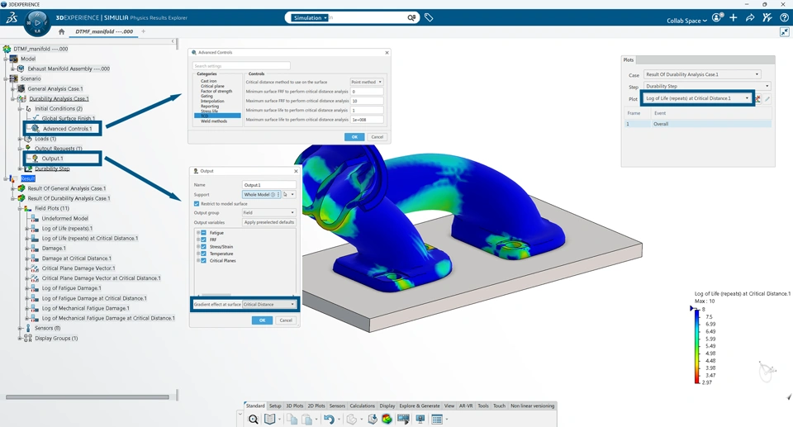Open the Case dropdown in Plots panel
The image size is (793, 427).
[x=702, y=74]
